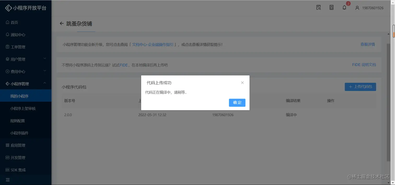Click the 开发管理 code icon
This screenshot has width=395, height=185.
(x=7, y=157)
